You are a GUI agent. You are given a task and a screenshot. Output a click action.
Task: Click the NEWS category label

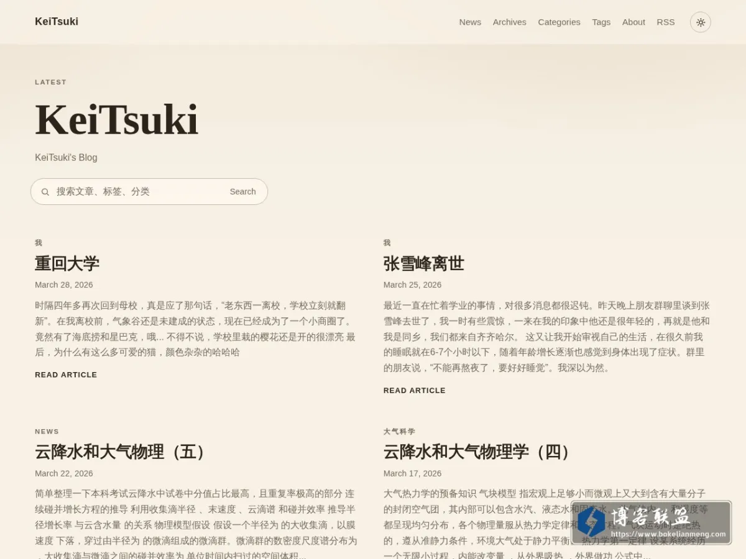coord(47,432)
